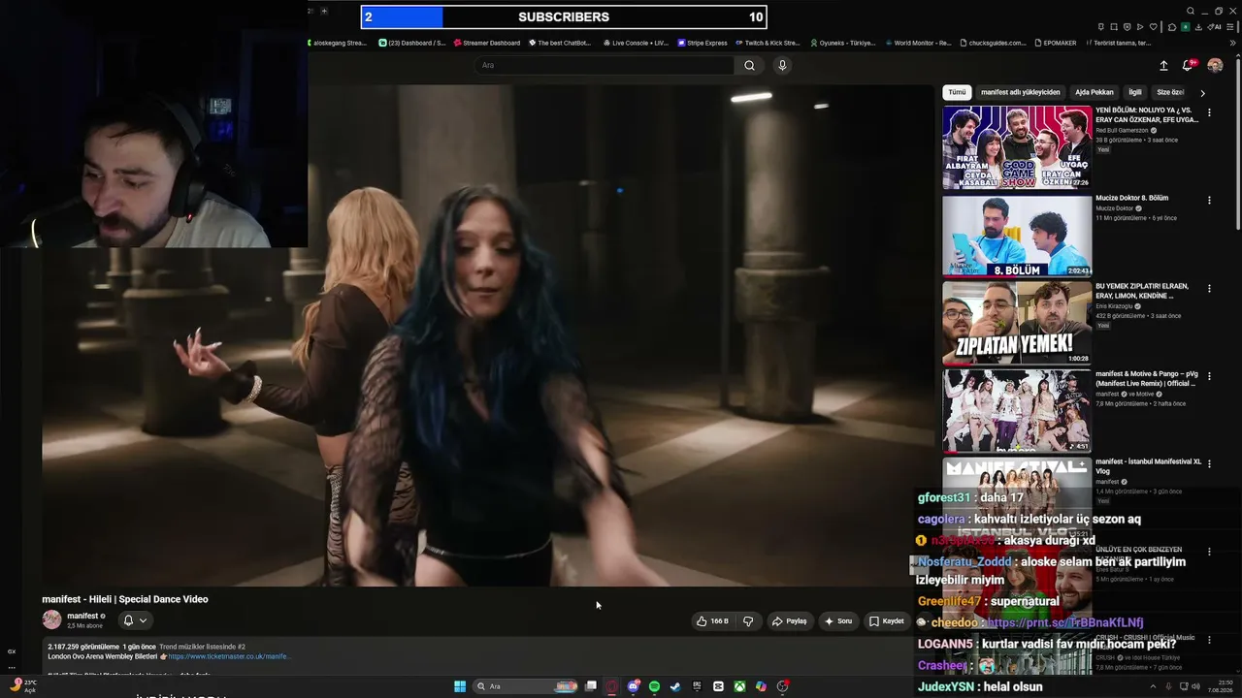
Task: Click the YouTube search magnifier button
Action: (749, 65)
